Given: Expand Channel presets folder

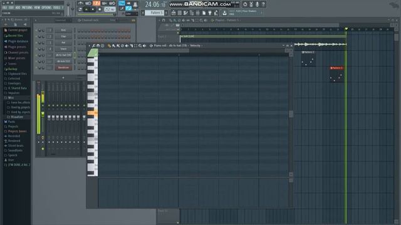Looking at the screenshot, I should click(x=18, y=52).
